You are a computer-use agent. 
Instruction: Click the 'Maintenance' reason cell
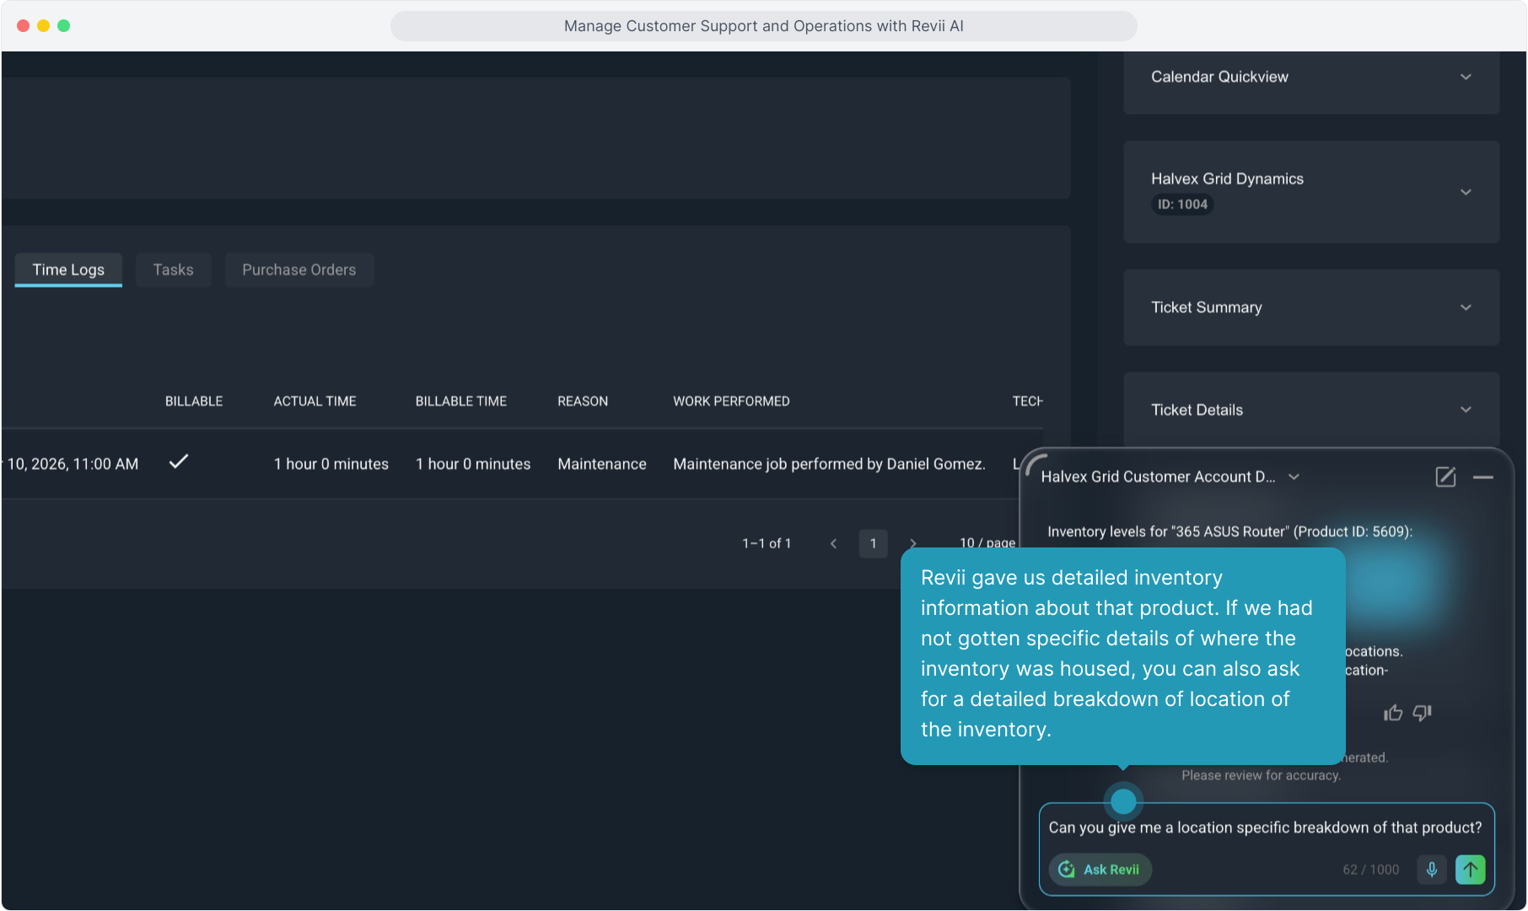click(602, 464)
